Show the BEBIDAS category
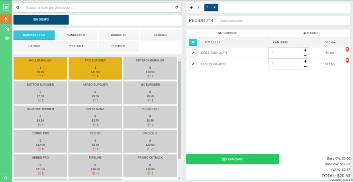Image resolution: width=353 pixels, height=182 pixels. point(160,35)
